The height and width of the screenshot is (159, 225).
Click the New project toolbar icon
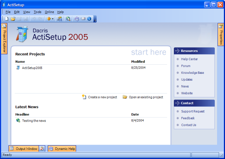tap(6, 19)
